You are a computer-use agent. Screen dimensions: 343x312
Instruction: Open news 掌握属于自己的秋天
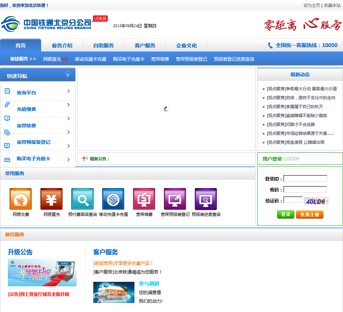295,107
